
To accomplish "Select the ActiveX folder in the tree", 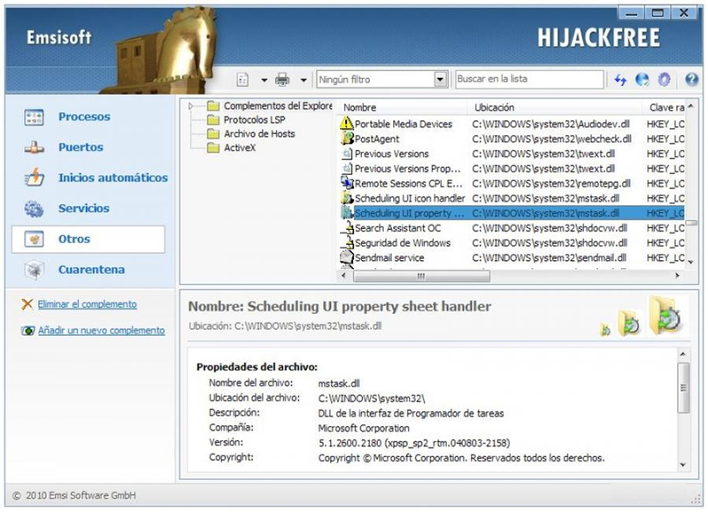I will (240, 148).
